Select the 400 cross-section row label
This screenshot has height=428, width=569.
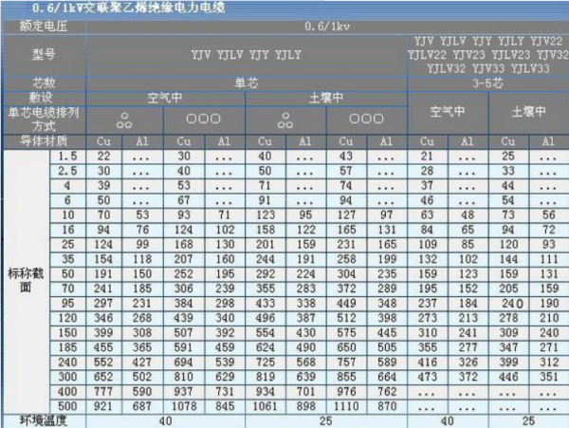tap(68, 392)
